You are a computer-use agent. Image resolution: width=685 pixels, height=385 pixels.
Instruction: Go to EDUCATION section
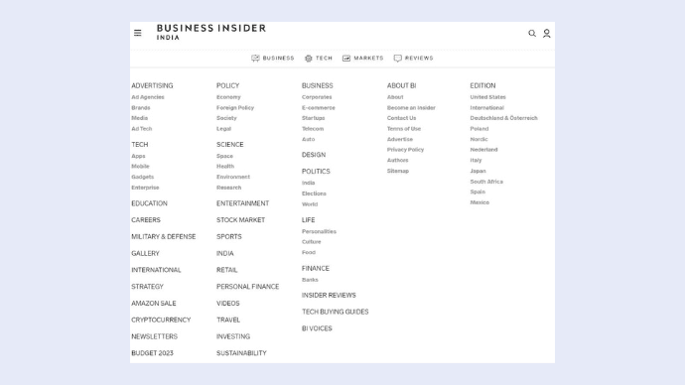[x=149, y=203]
